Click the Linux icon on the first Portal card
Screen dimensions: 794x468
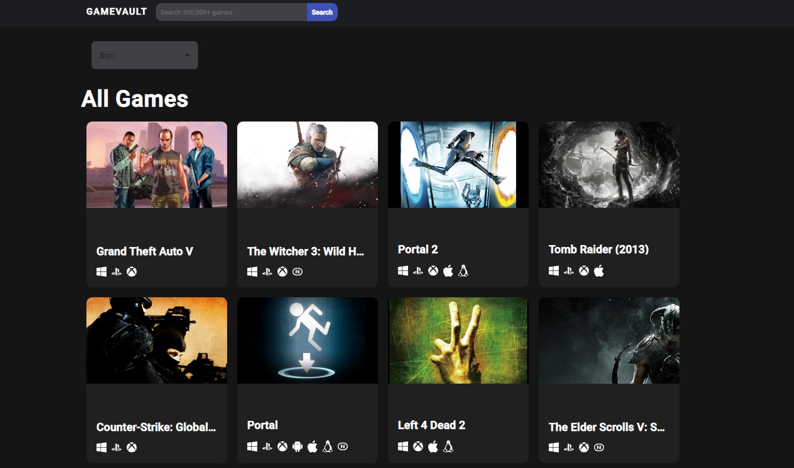pos(328,446)
